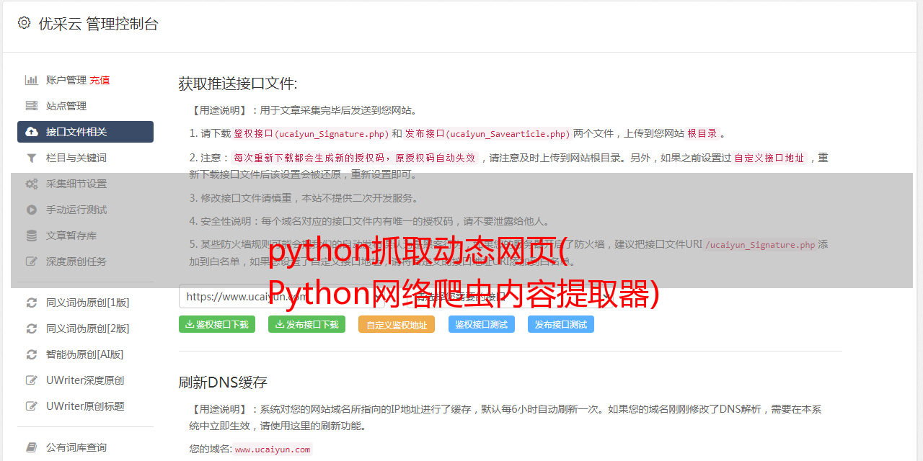
Task: Click the 获取推送接口文件: heading
Action: click(x=238, y=84)
